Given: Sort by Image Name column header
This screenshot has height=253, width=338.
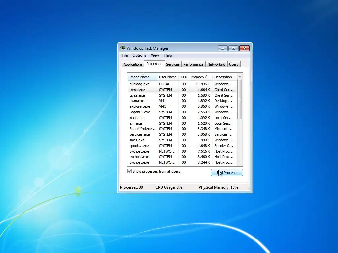Looking at the screenshot, I should point(142,77).
